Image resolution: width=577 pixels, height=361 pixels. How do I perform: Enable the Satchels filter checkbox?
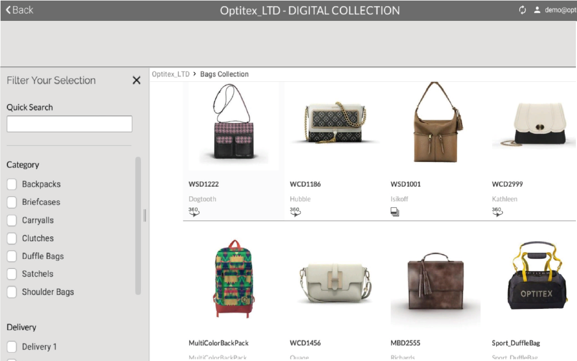tap(12, 274)
